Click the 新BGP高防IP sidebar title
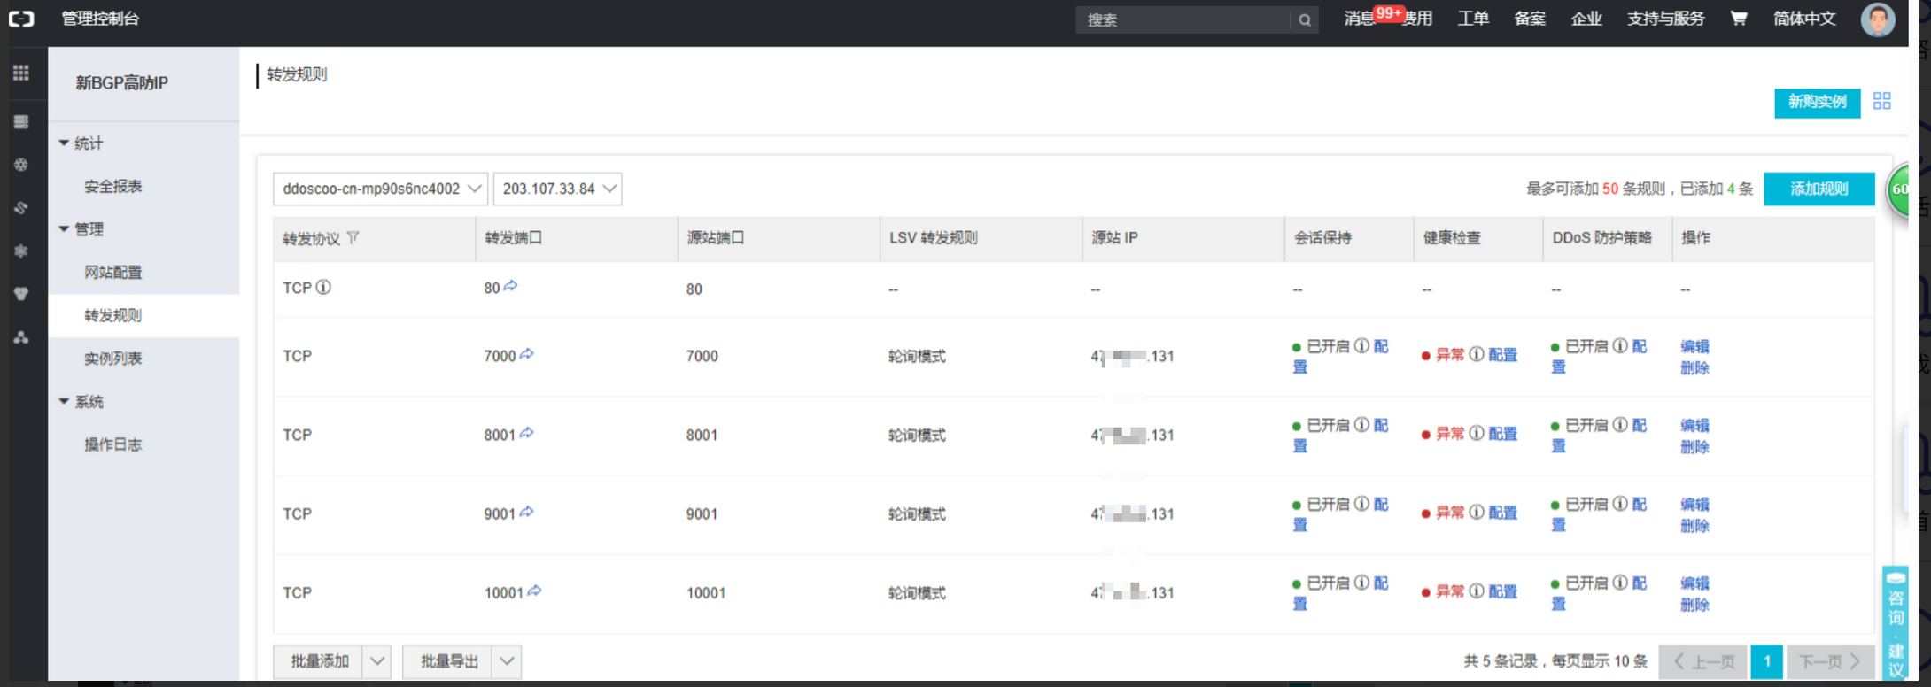This screenshot has height=687, width=1931. 121,83
